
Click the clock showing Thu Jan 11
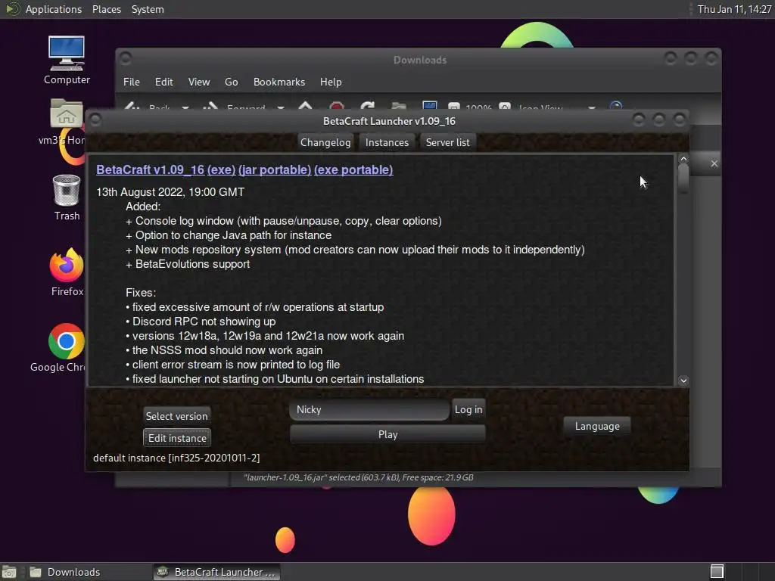click(734, 9)
